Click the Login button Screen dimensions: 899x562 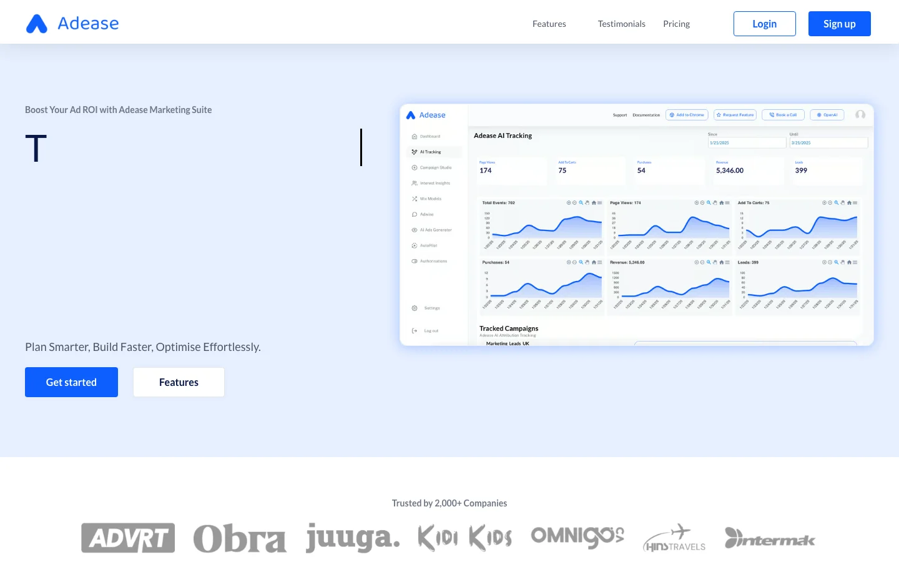coord(765,24)
